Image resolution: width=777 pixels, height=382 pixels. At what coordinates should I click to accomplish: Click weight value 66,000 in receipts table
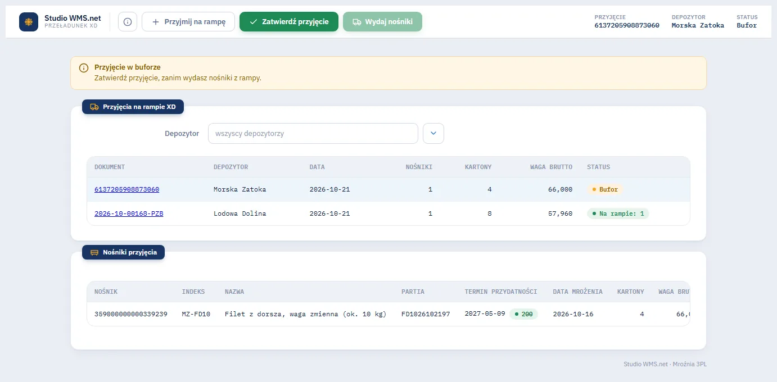tap(560, 189)
